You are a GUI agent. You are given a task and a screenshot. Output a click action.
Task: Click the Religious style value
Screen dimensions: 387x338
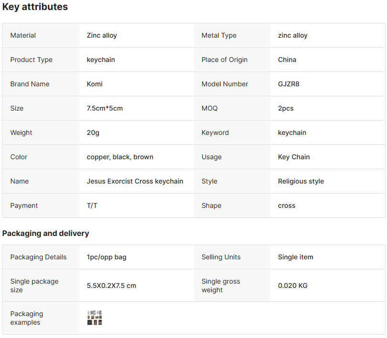(x=301, y=181)
